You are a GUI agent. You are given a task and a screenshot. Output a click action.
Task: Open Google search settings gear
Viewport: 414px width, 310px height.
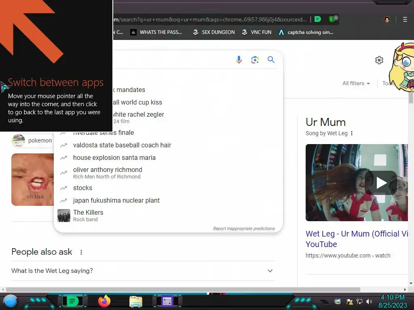379,60
